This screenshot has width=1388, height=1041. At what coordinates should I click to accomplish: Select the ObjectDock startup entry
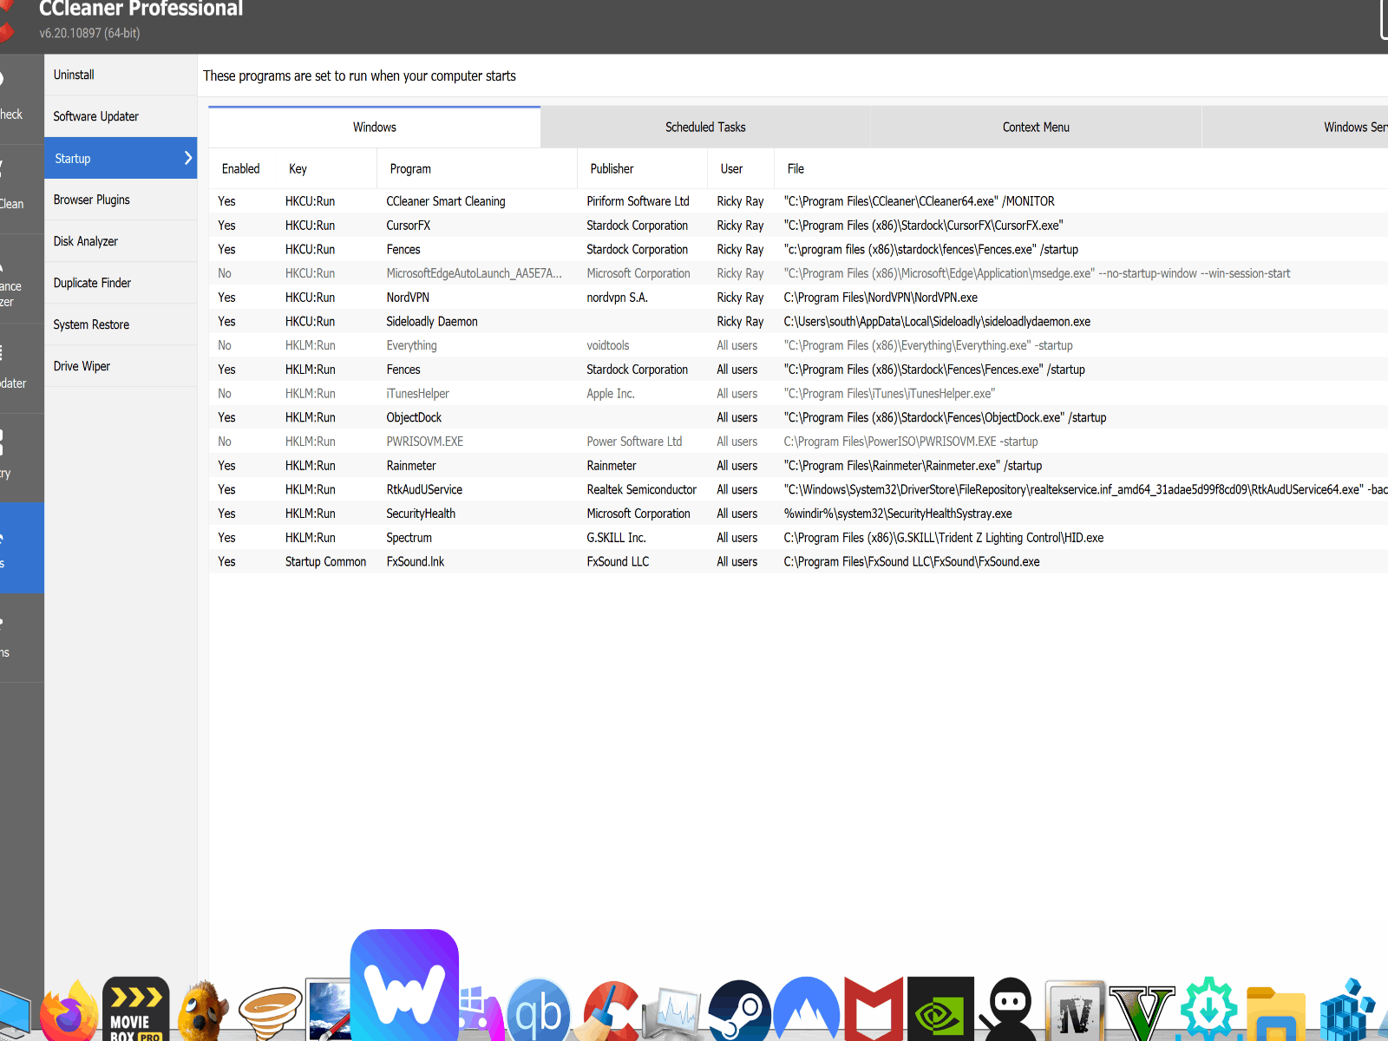pyautogui.click(x=798, y=417)
